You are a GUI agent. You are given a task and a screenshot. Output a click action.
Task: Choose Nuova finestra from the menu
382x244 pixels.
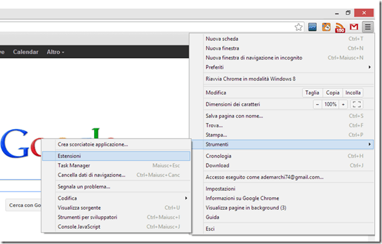click(288, 48)
